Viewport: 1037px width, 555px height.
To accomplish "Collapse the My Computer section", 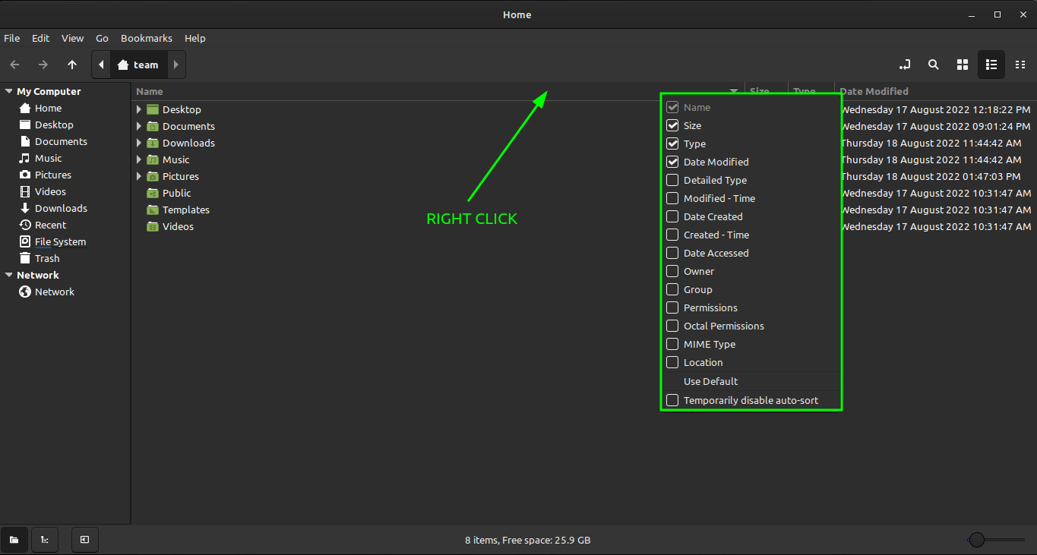I will tap(8, 90).
